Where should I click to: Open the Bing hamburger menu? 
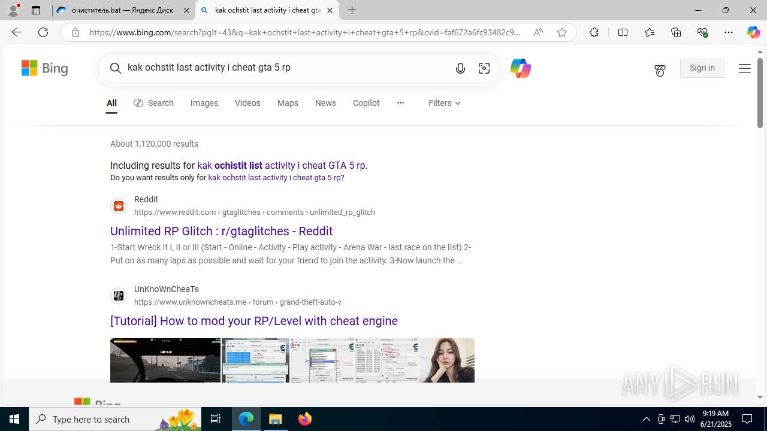pos(745,69)
